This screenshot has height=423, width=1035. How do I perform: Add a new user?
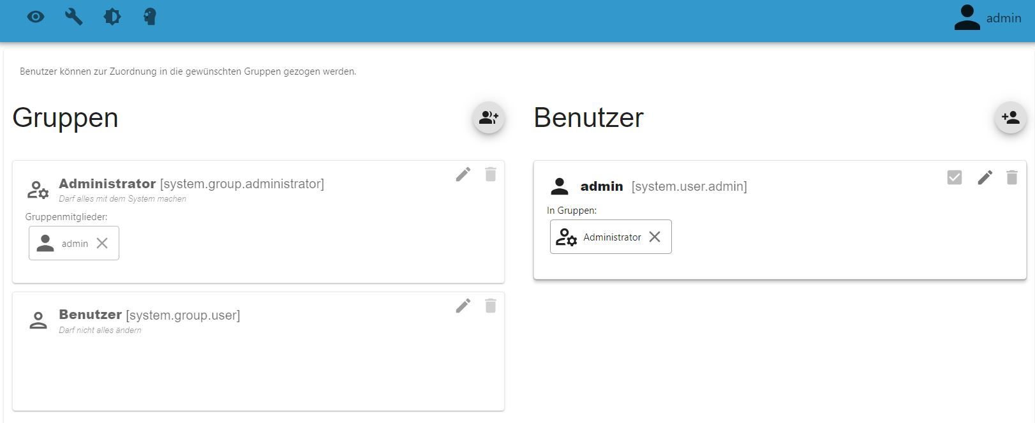tap(1010, 117)
